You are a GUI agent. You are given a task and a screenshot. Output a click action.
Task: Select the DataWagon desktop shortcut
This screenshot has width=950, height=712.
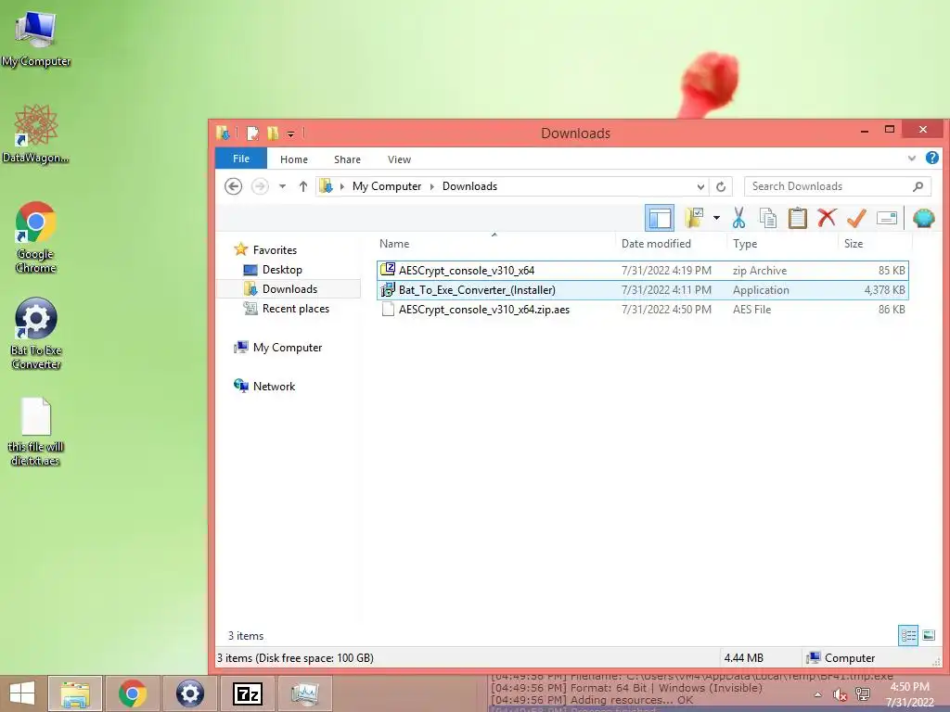click(x=36, y=134)
